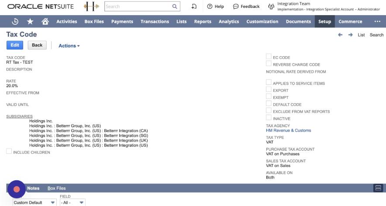Navigate to next record arrow
The image size is (386, 206).
(350, 35)
